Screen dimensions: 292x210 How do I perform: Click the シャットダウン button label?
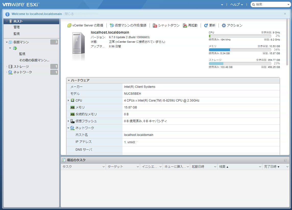(169, 25)
